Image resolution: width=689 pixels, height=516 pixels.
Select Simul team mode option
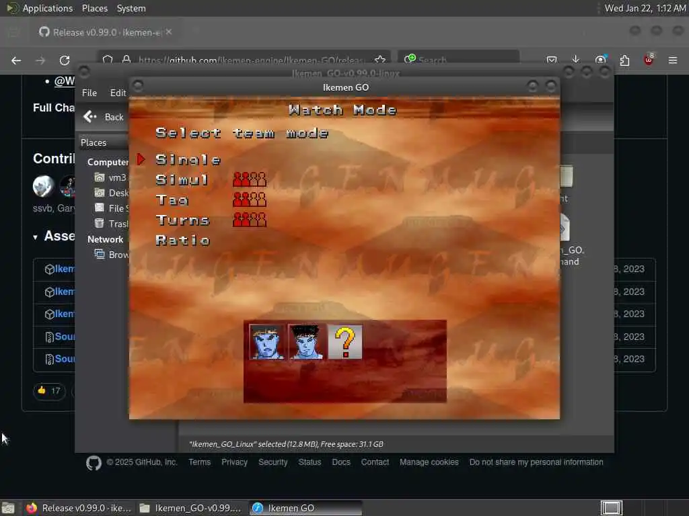point(182,180)
